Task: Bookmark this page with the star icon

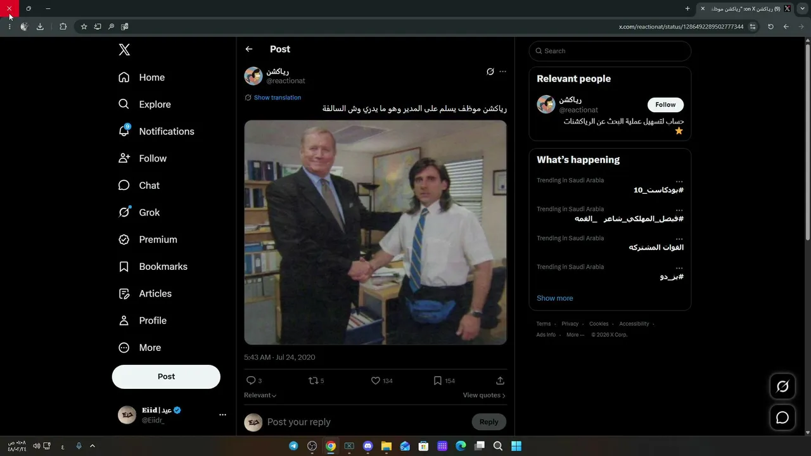Action: point(84,27)
